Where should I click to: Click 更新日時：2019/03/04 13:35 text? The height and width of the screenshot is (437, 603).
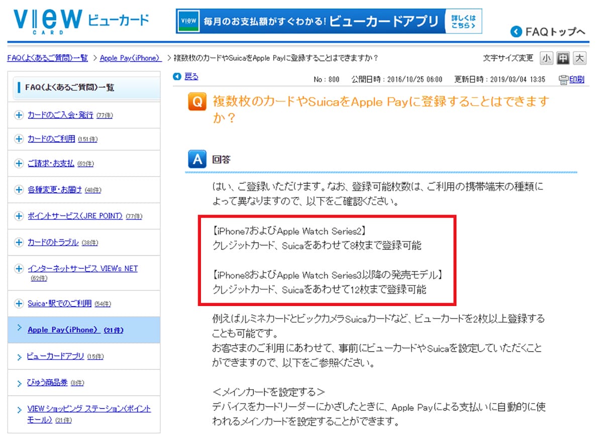pyautogui.click(x=500, y=79)
